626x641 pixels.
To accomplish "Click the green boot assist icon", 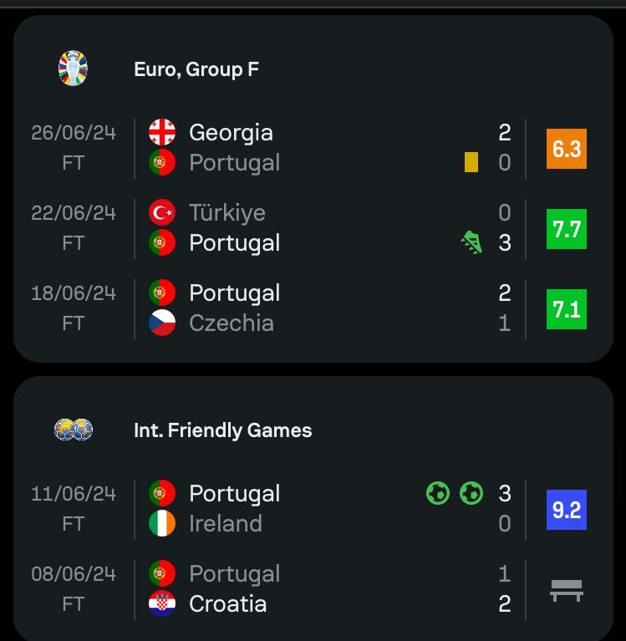I will pos(471,242).
